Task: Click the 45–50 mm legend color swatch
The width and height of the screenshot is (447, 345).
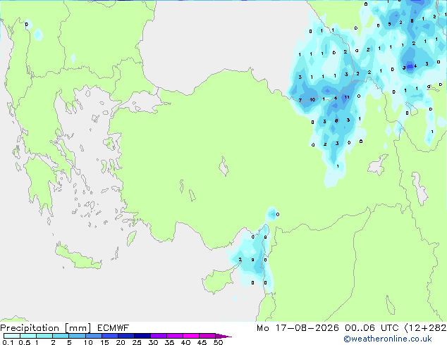Action: tap(207, 336)
